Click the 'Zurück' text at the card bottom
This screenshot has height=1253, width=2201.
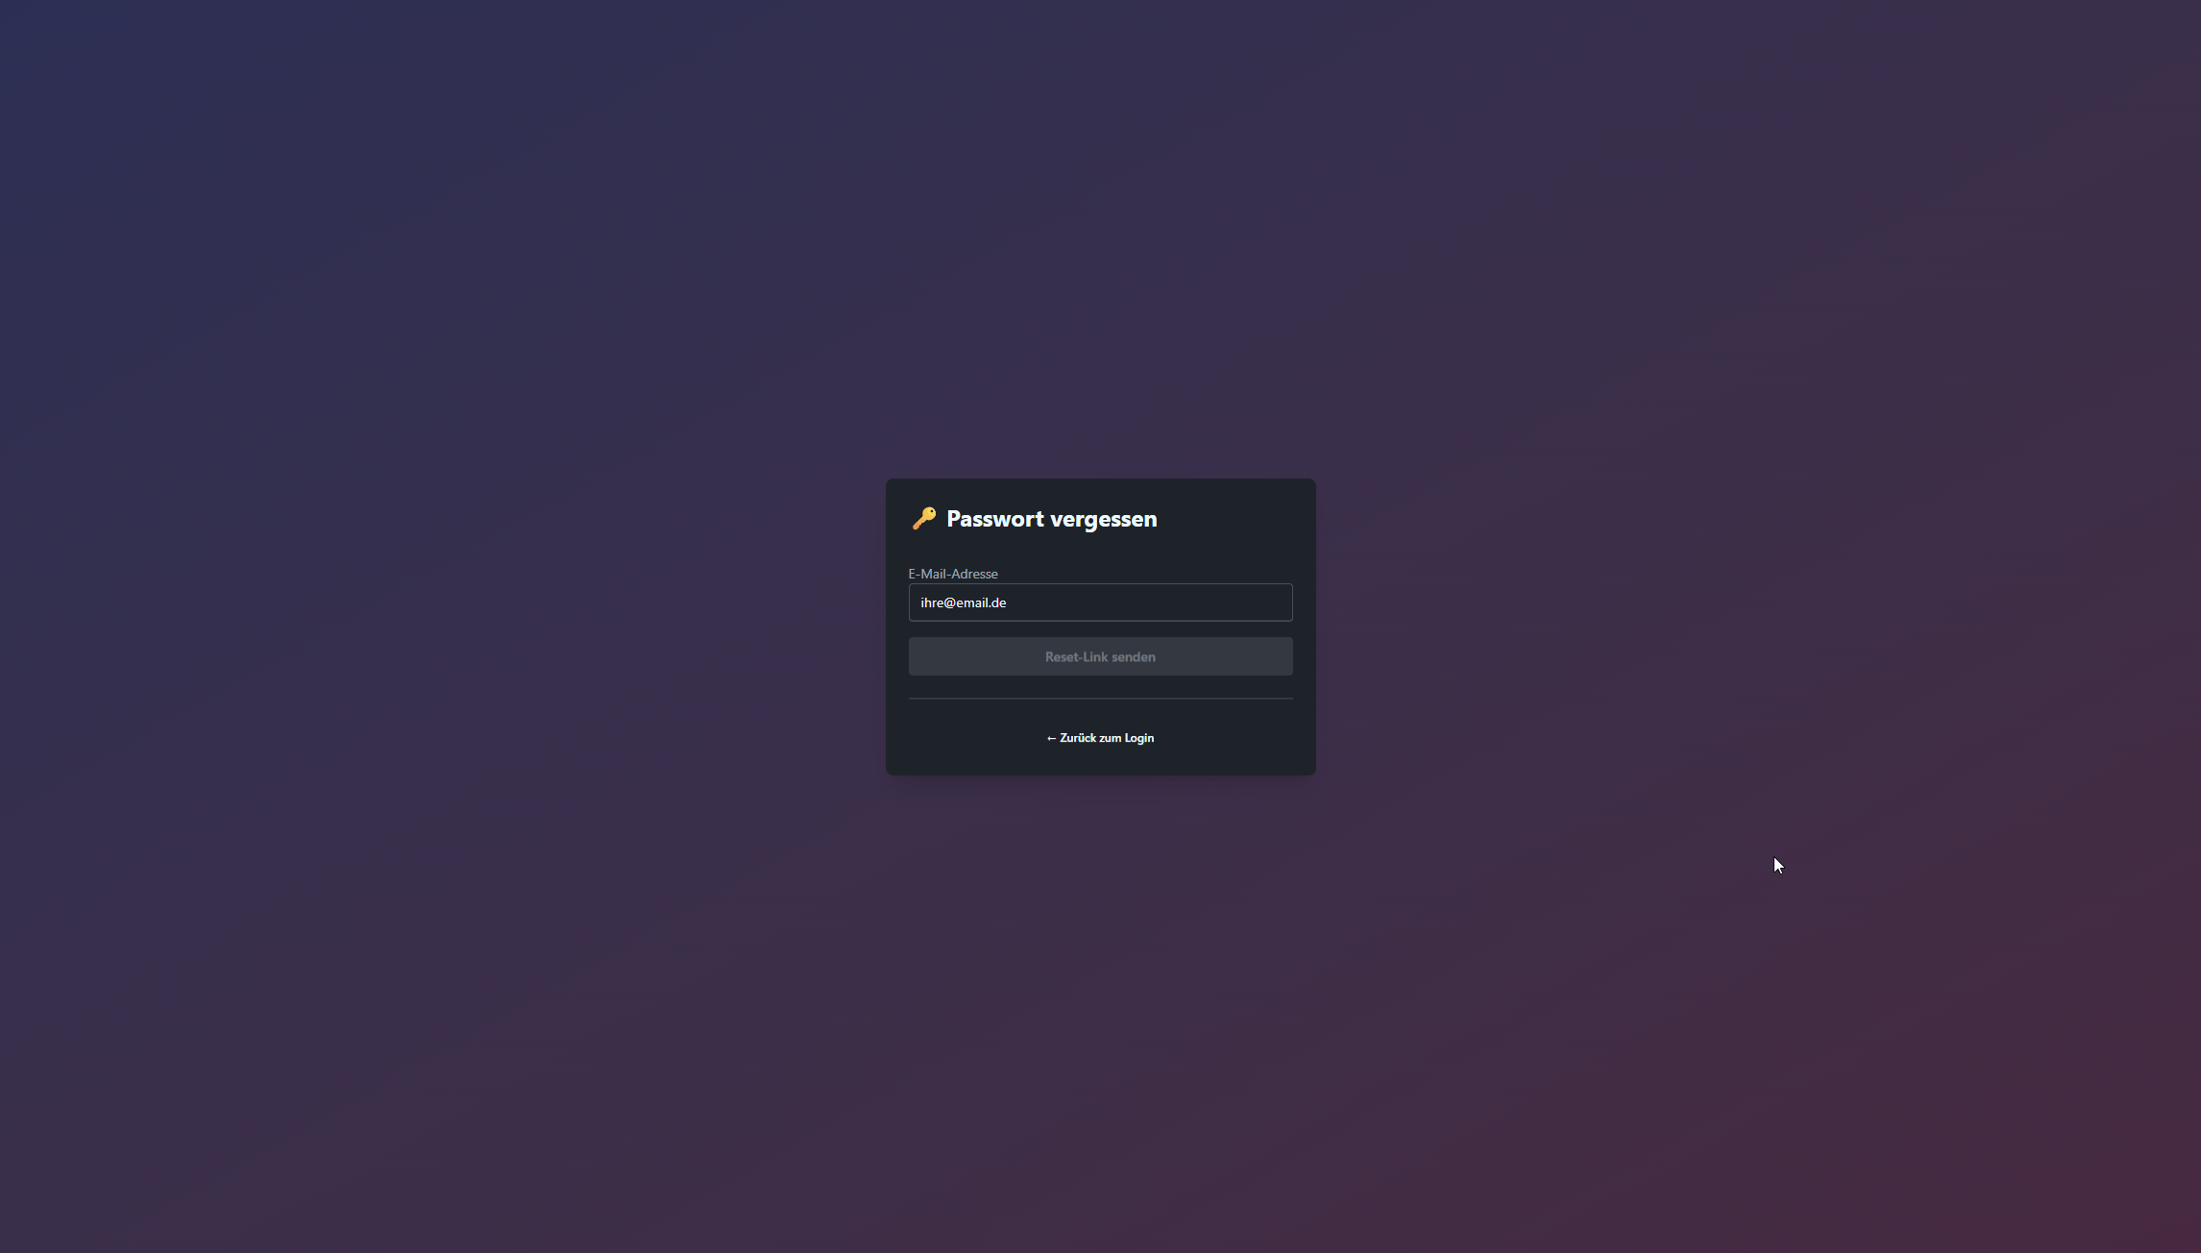(x=1077, y=738)
